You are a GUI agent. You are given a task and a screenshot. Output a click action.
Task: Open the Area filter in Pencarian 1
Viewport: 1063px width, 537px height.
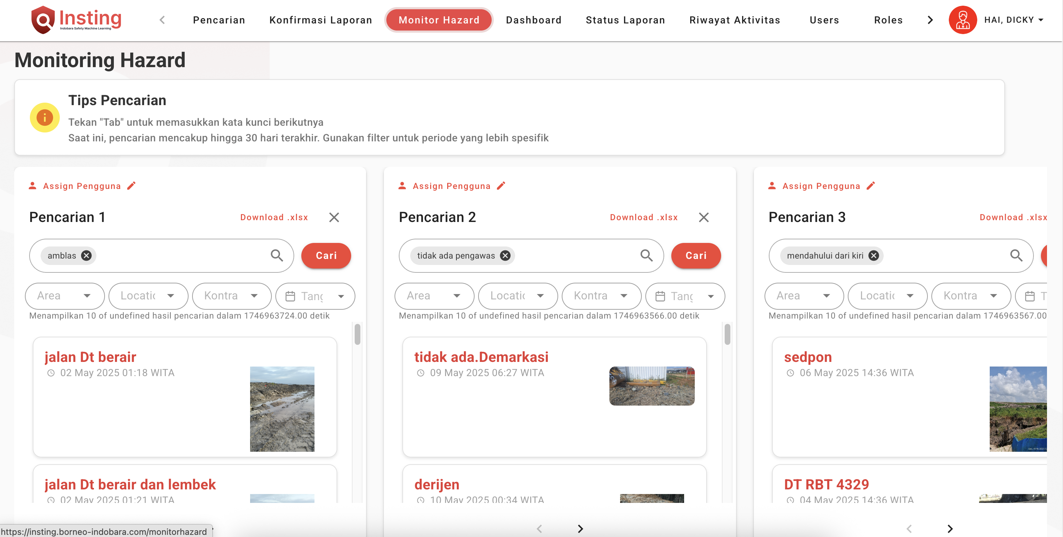pos(64,296)
